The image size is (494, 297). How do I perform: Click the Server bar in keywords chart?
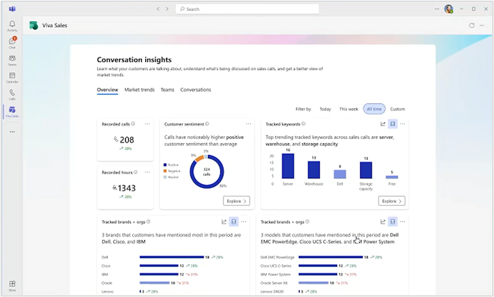pyautogui.click(x=288, y=166)
